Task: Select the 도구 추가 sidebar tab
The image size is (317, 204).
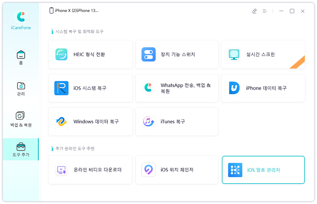Action: click(x=21, y=149)
